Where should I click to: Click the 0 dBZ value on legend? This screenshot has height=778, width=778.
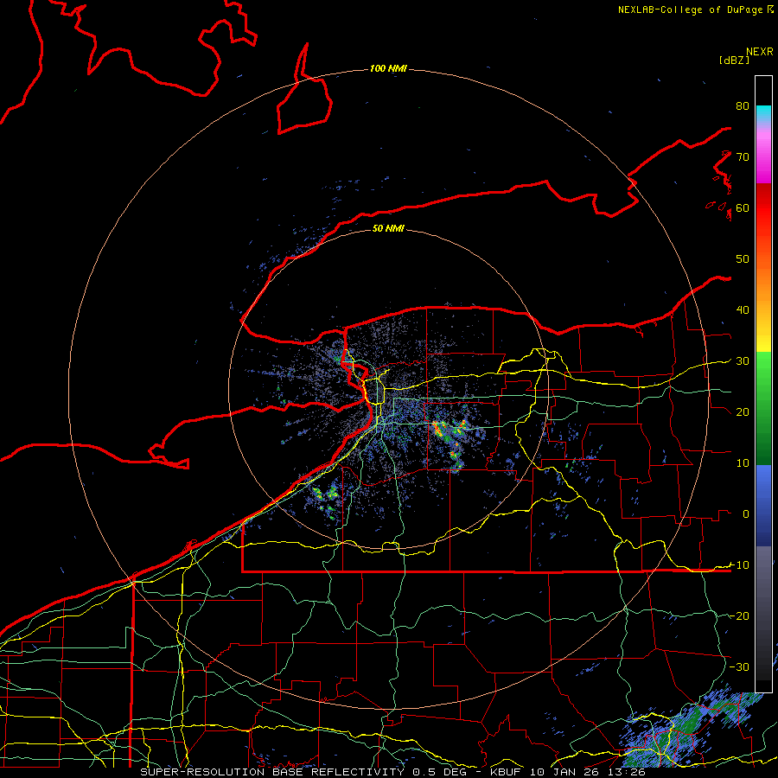click(x=746, y=514)
